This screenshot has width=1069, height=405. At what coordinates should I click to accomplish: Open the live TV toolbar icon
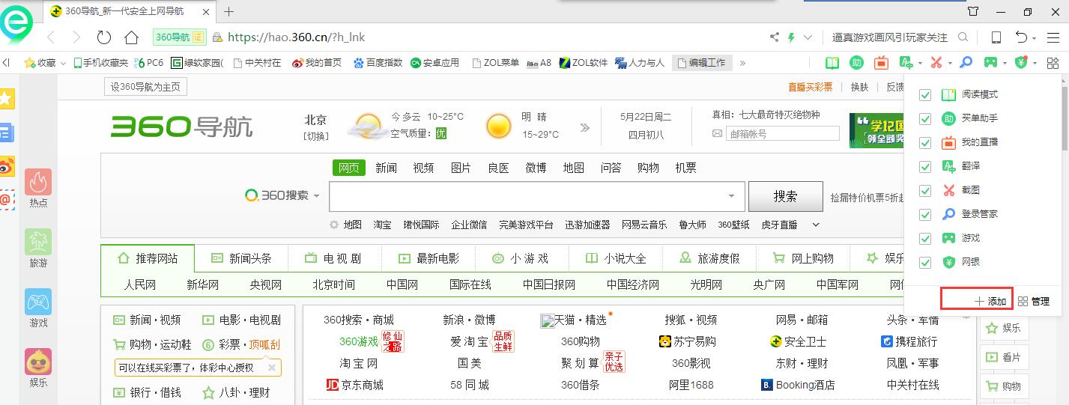click(x=881, y=63)
